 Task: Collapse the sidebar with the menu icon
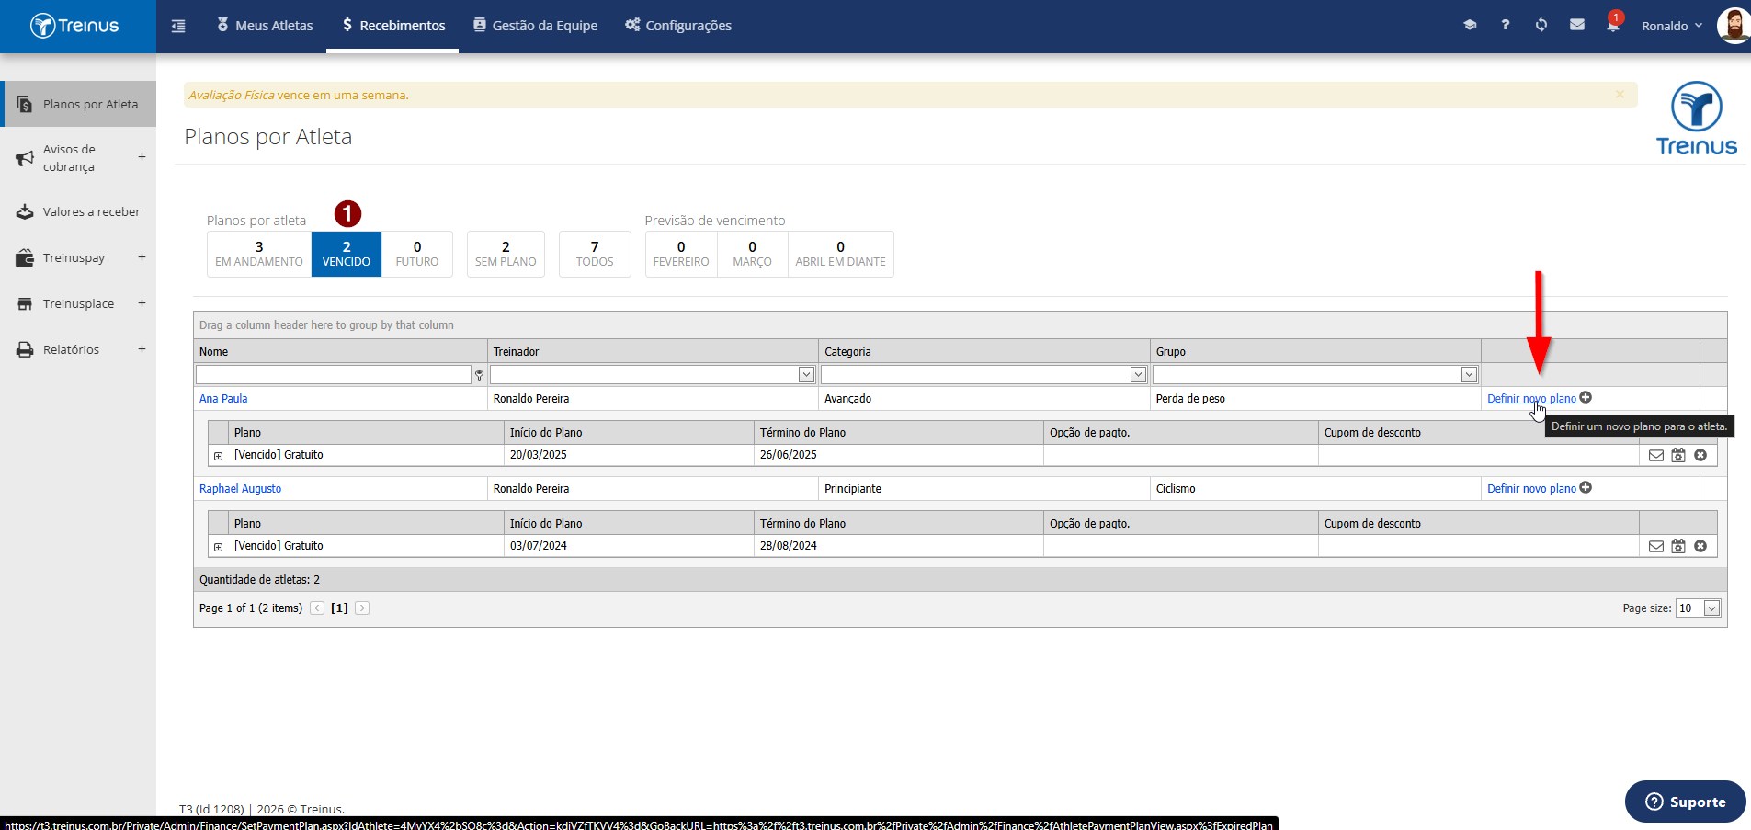pyautogui.click(x=178, y=26)
